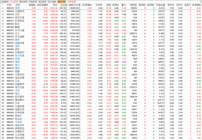Viewport: 202px width, 140px height.
Task: Open the 钢铁 sector link
Action: click(17, 40)
